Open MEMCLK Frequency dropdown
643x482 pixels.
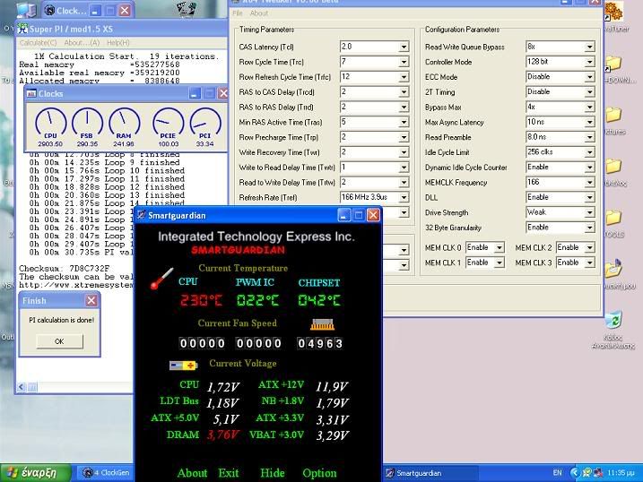click(589, 182)
